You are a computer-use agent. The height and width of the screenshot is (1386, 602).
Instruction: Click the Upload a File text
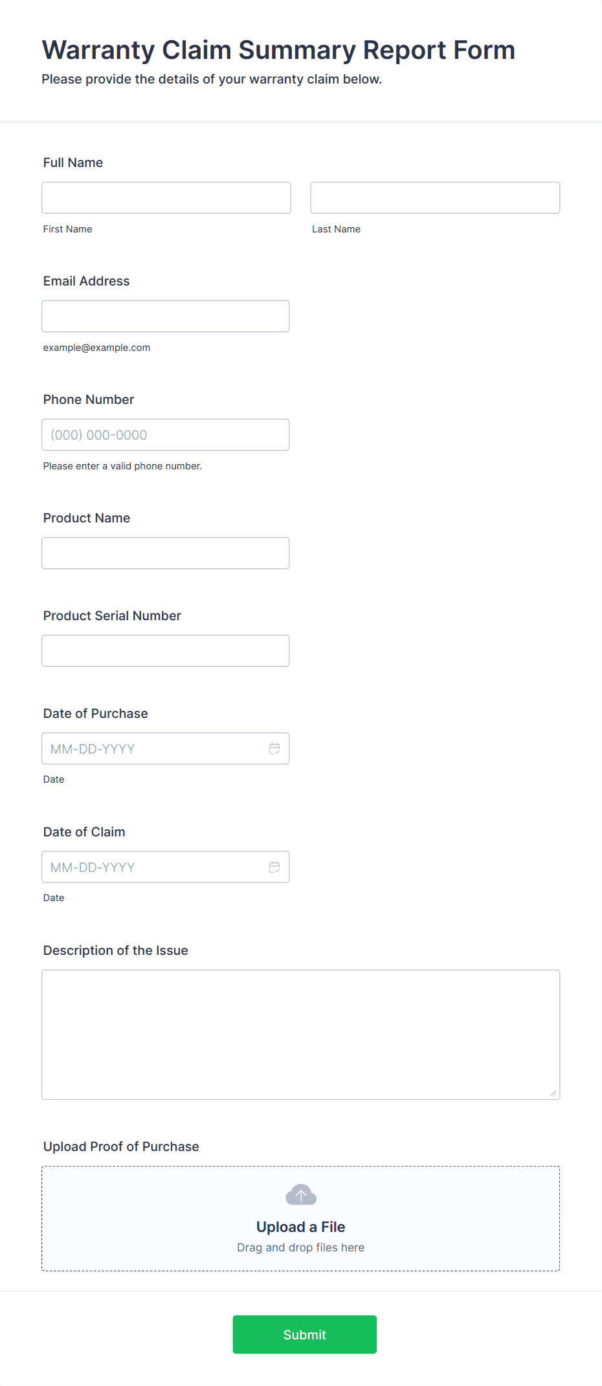(301, 1227)
